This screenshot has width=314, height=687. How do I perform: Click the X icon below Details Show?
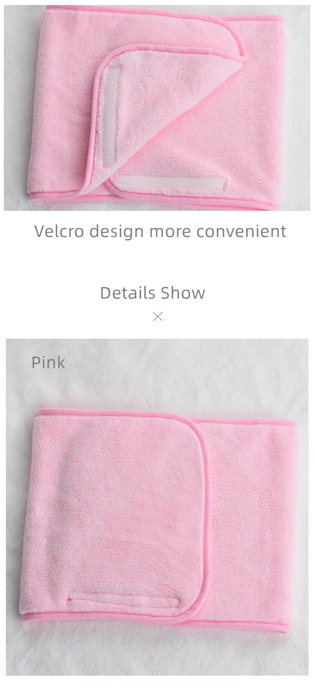(158, 316)
